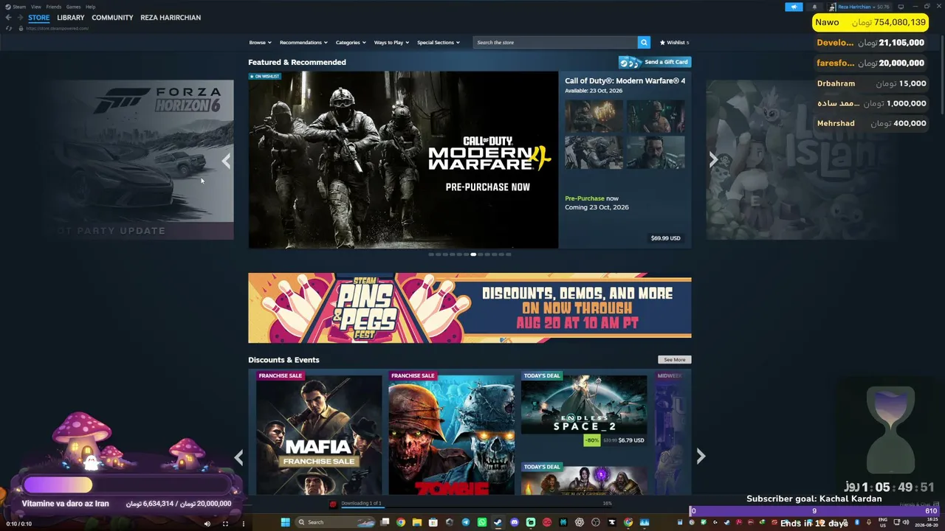Screen dimensions: 945x531
Task: Open the REZA HARIRCHIAN profile tab
Action: [x=171, y=18]
